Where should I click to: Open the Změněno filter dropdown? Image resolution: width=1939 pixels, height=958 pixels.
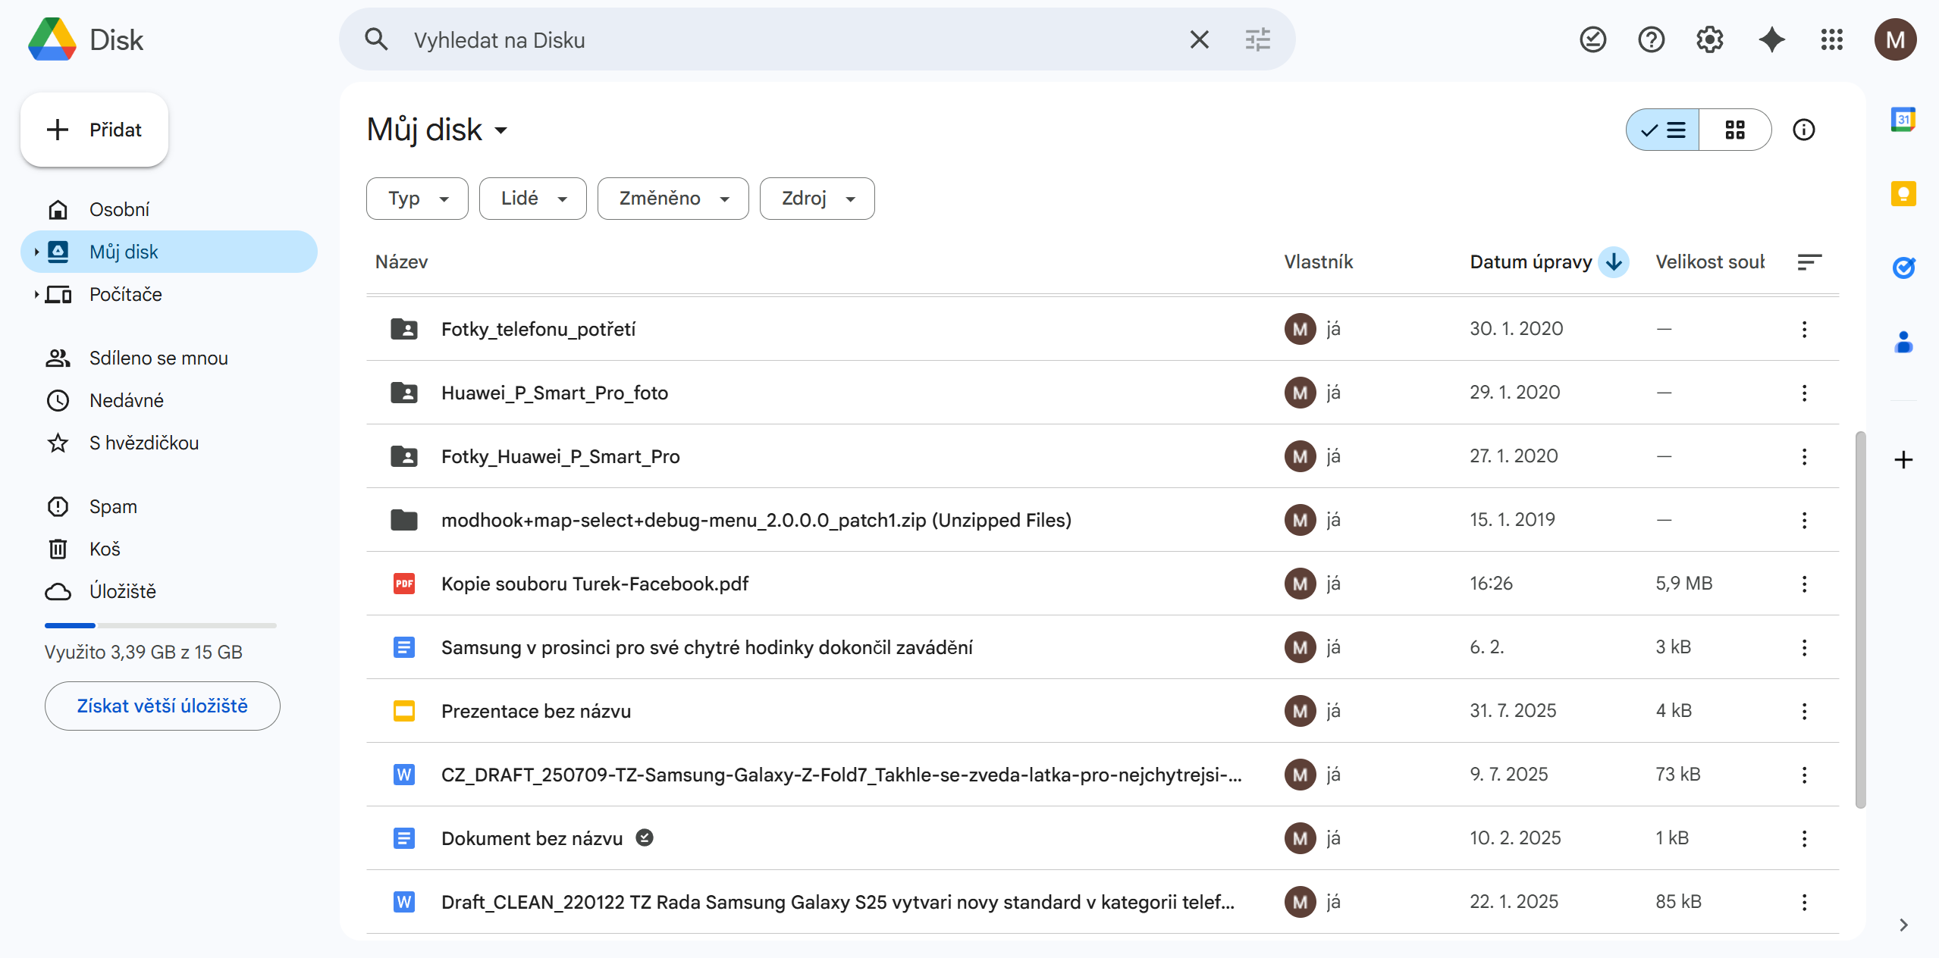[673, 199]
